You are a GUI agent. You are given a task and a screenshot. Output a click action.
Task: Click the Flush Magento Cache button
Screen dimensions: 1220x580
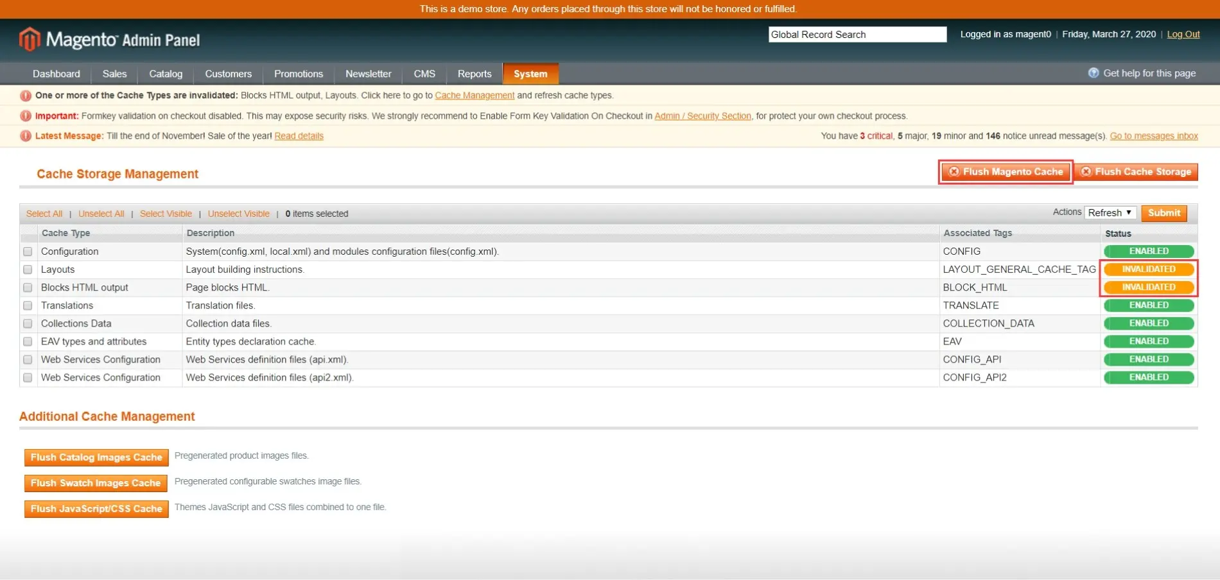click(x=1006, y=172)
